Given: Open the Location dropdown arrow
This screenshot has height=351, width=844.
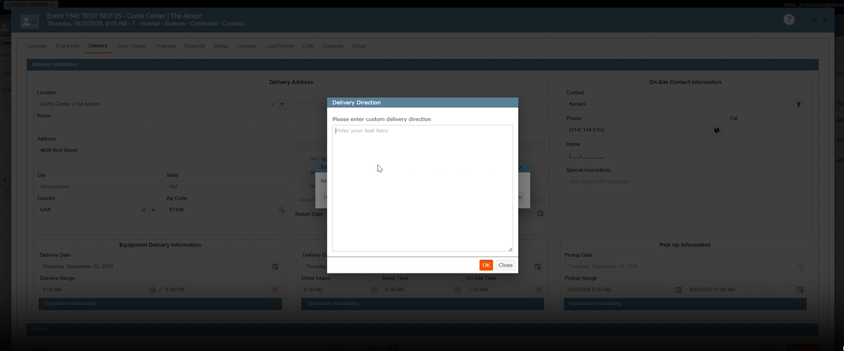Looking at the screenshot, I should pos(282,105).
